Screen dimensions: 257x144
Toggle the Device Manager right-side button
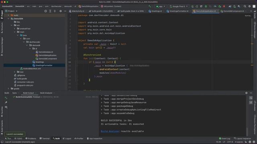click(255, 30)
